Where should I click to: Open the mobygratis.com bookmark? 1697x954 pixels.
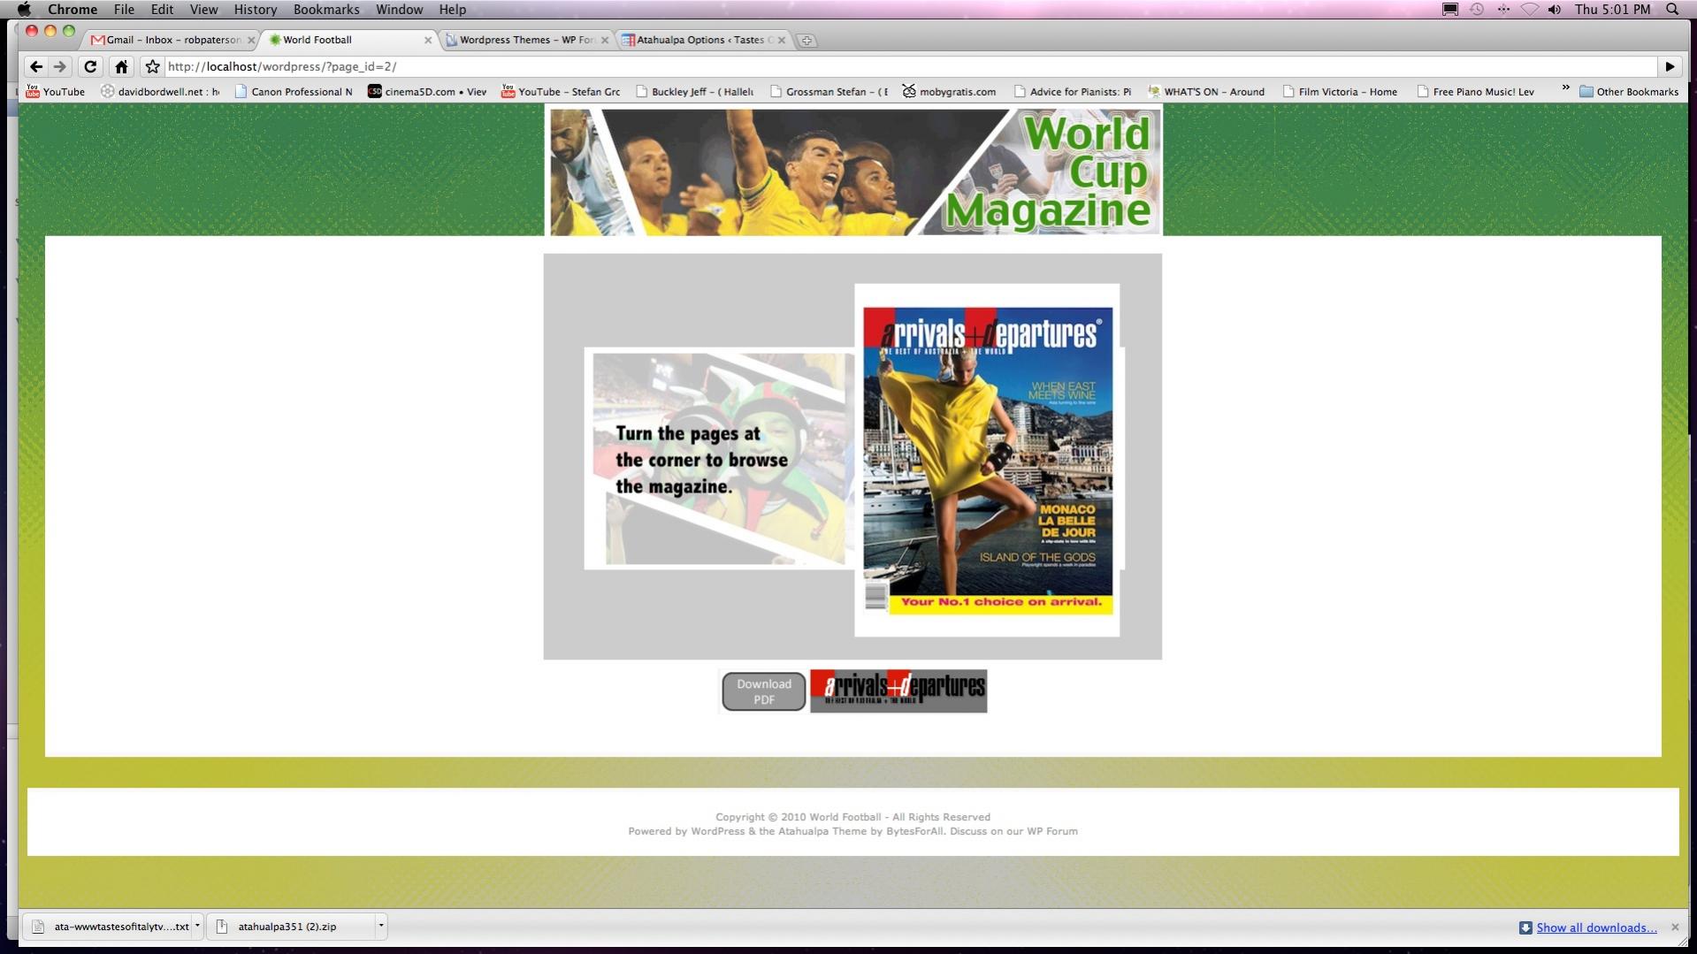pos(949,91)
